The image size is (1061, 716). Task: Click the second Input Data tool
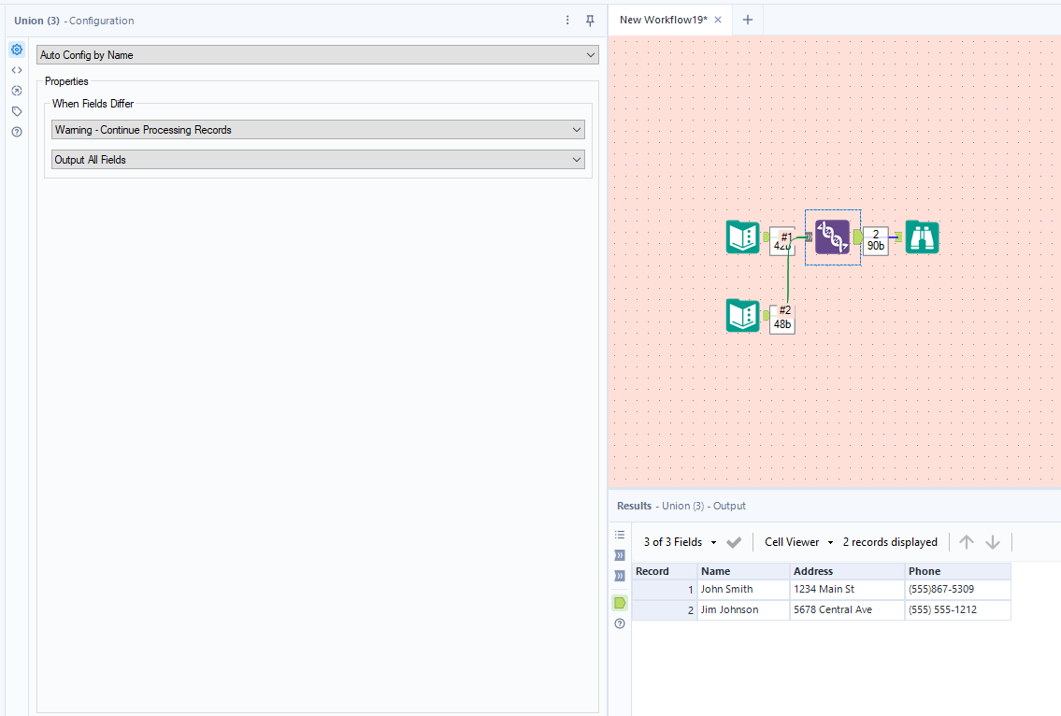(x=742, y=316)
